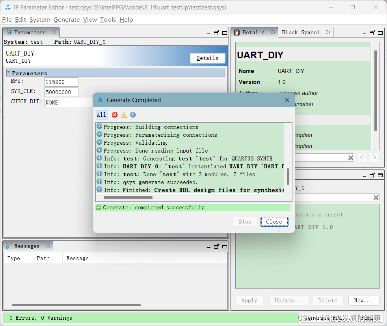Open the Edit menu
Screen dimensions: 387x326
[x=20, y=19]
